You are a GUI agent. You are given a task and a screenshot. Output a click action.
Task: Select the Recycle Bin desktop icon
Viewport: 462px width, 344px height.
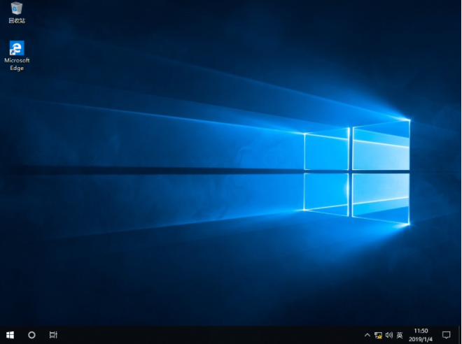[x=16, y=9]
